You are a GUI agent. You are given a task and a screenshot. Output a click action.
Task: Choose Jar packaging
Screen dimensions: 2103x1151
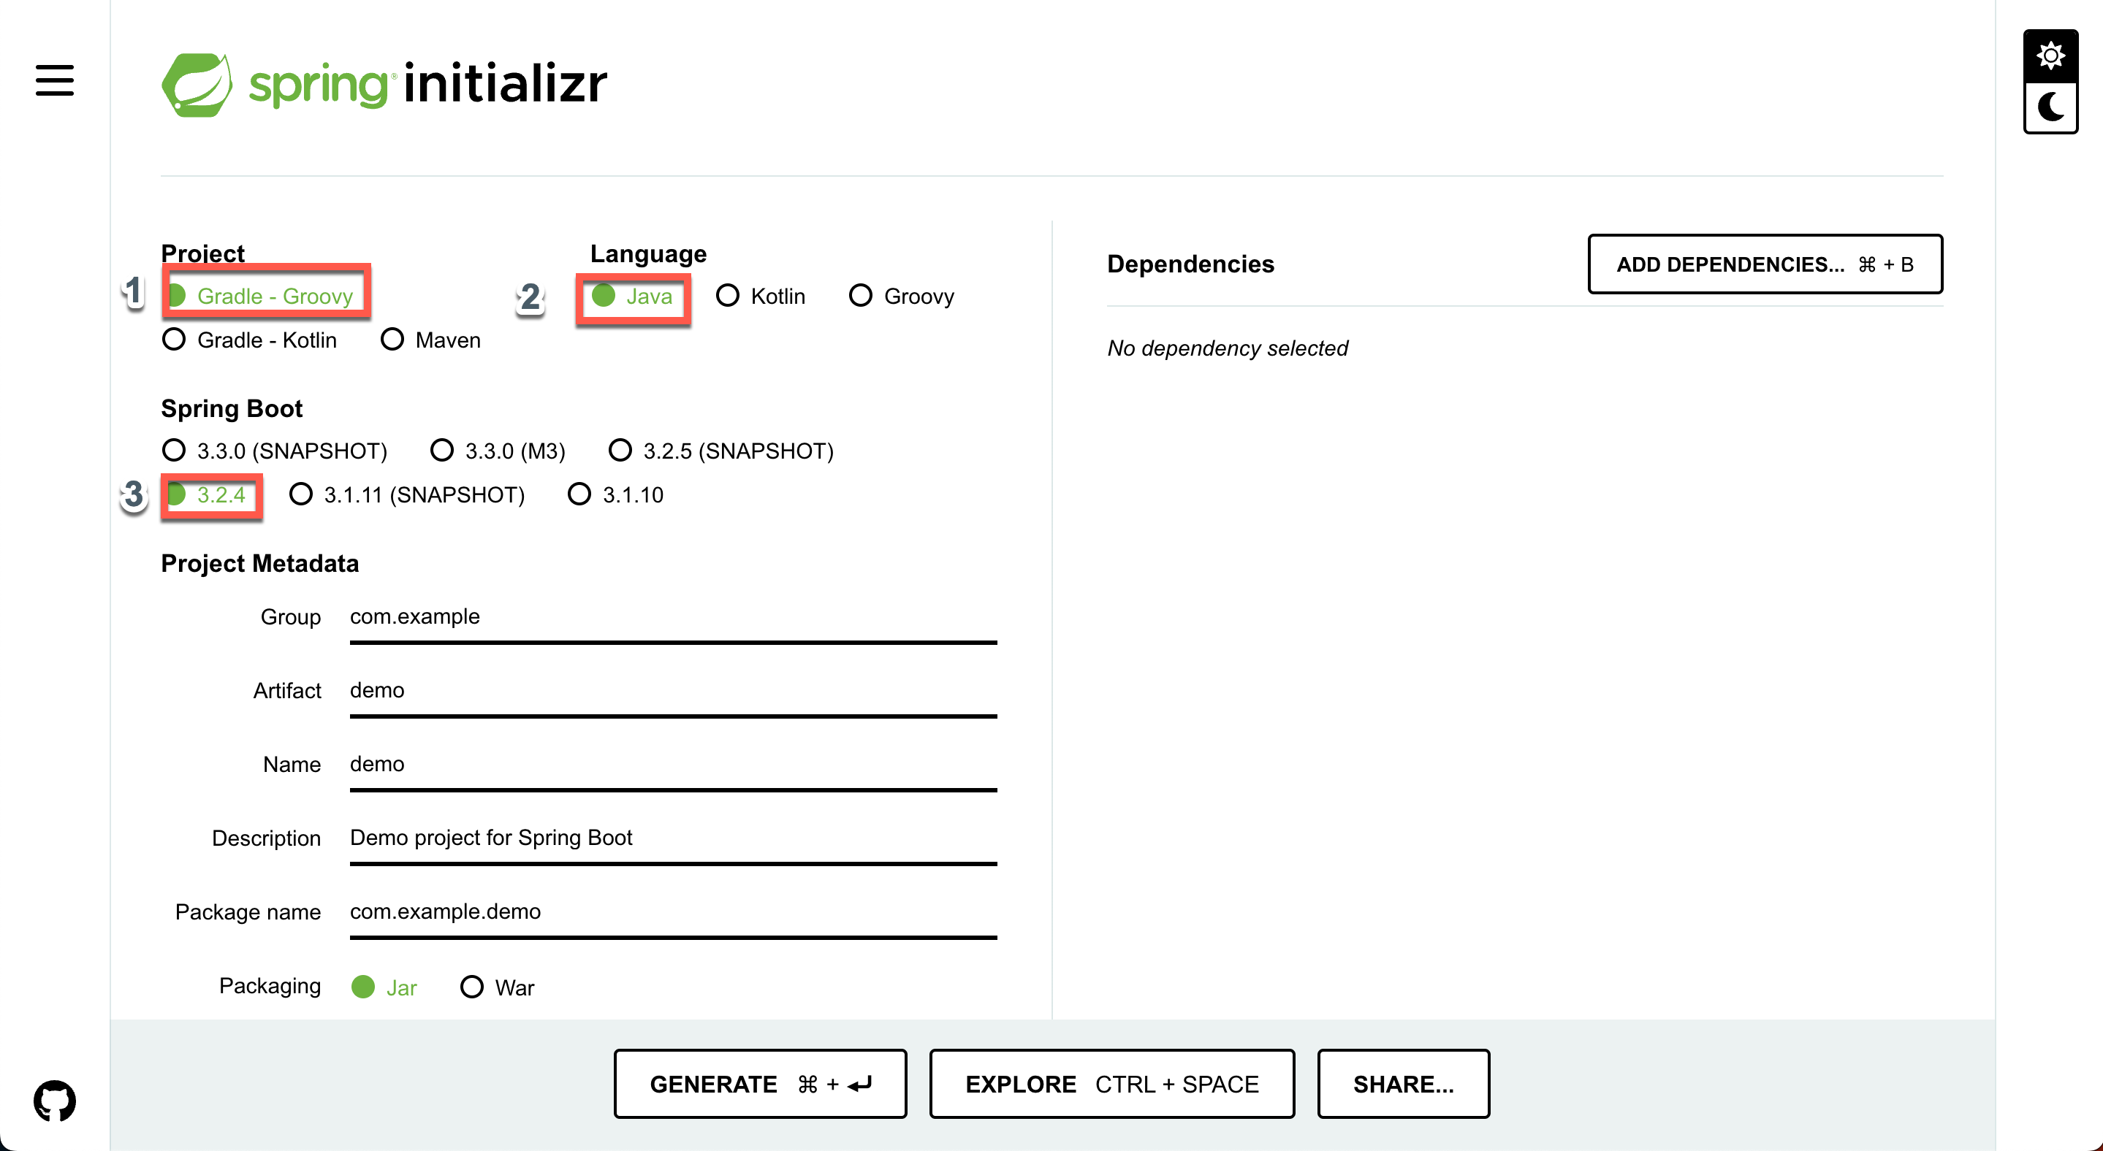pos(384,987)
